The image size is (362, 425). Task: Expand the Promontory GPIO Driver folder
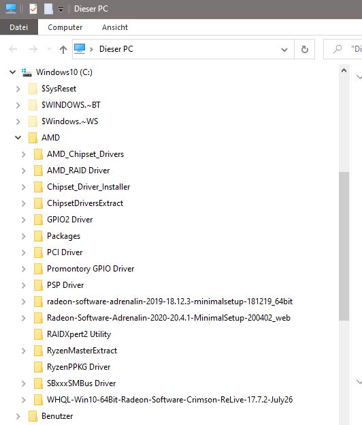(x=24, y=269)
